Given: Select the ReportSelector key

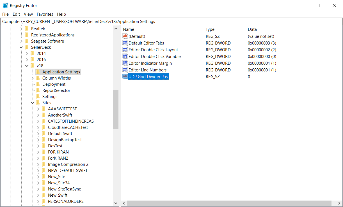Looking at the screenshot, I should pyautogui.click(x=56, y=90).
